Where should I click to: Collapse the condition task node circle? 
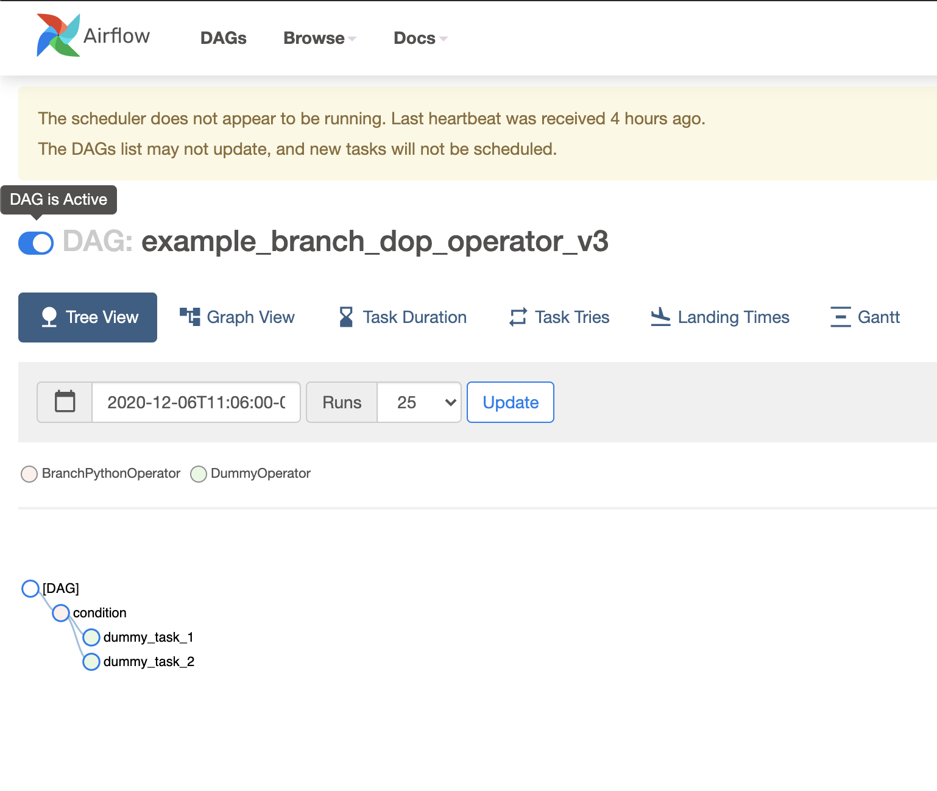coord(61,613)
